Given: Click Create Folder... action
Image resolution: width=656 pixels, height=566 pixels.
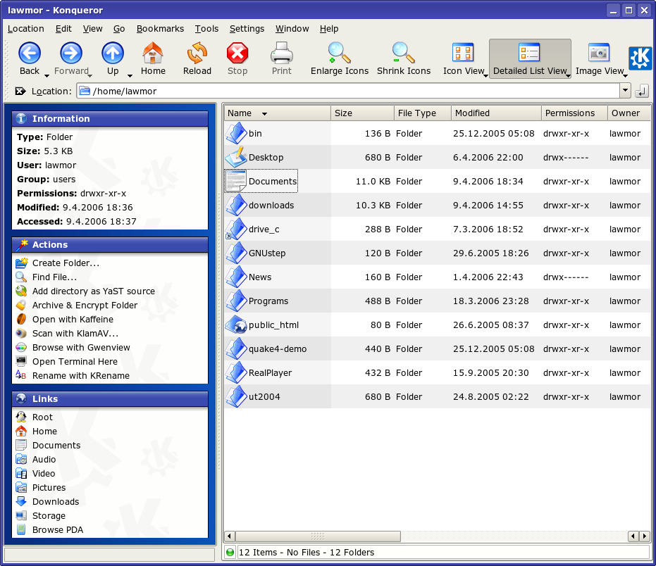Looking at the screenshot, I should click(66, 263).
